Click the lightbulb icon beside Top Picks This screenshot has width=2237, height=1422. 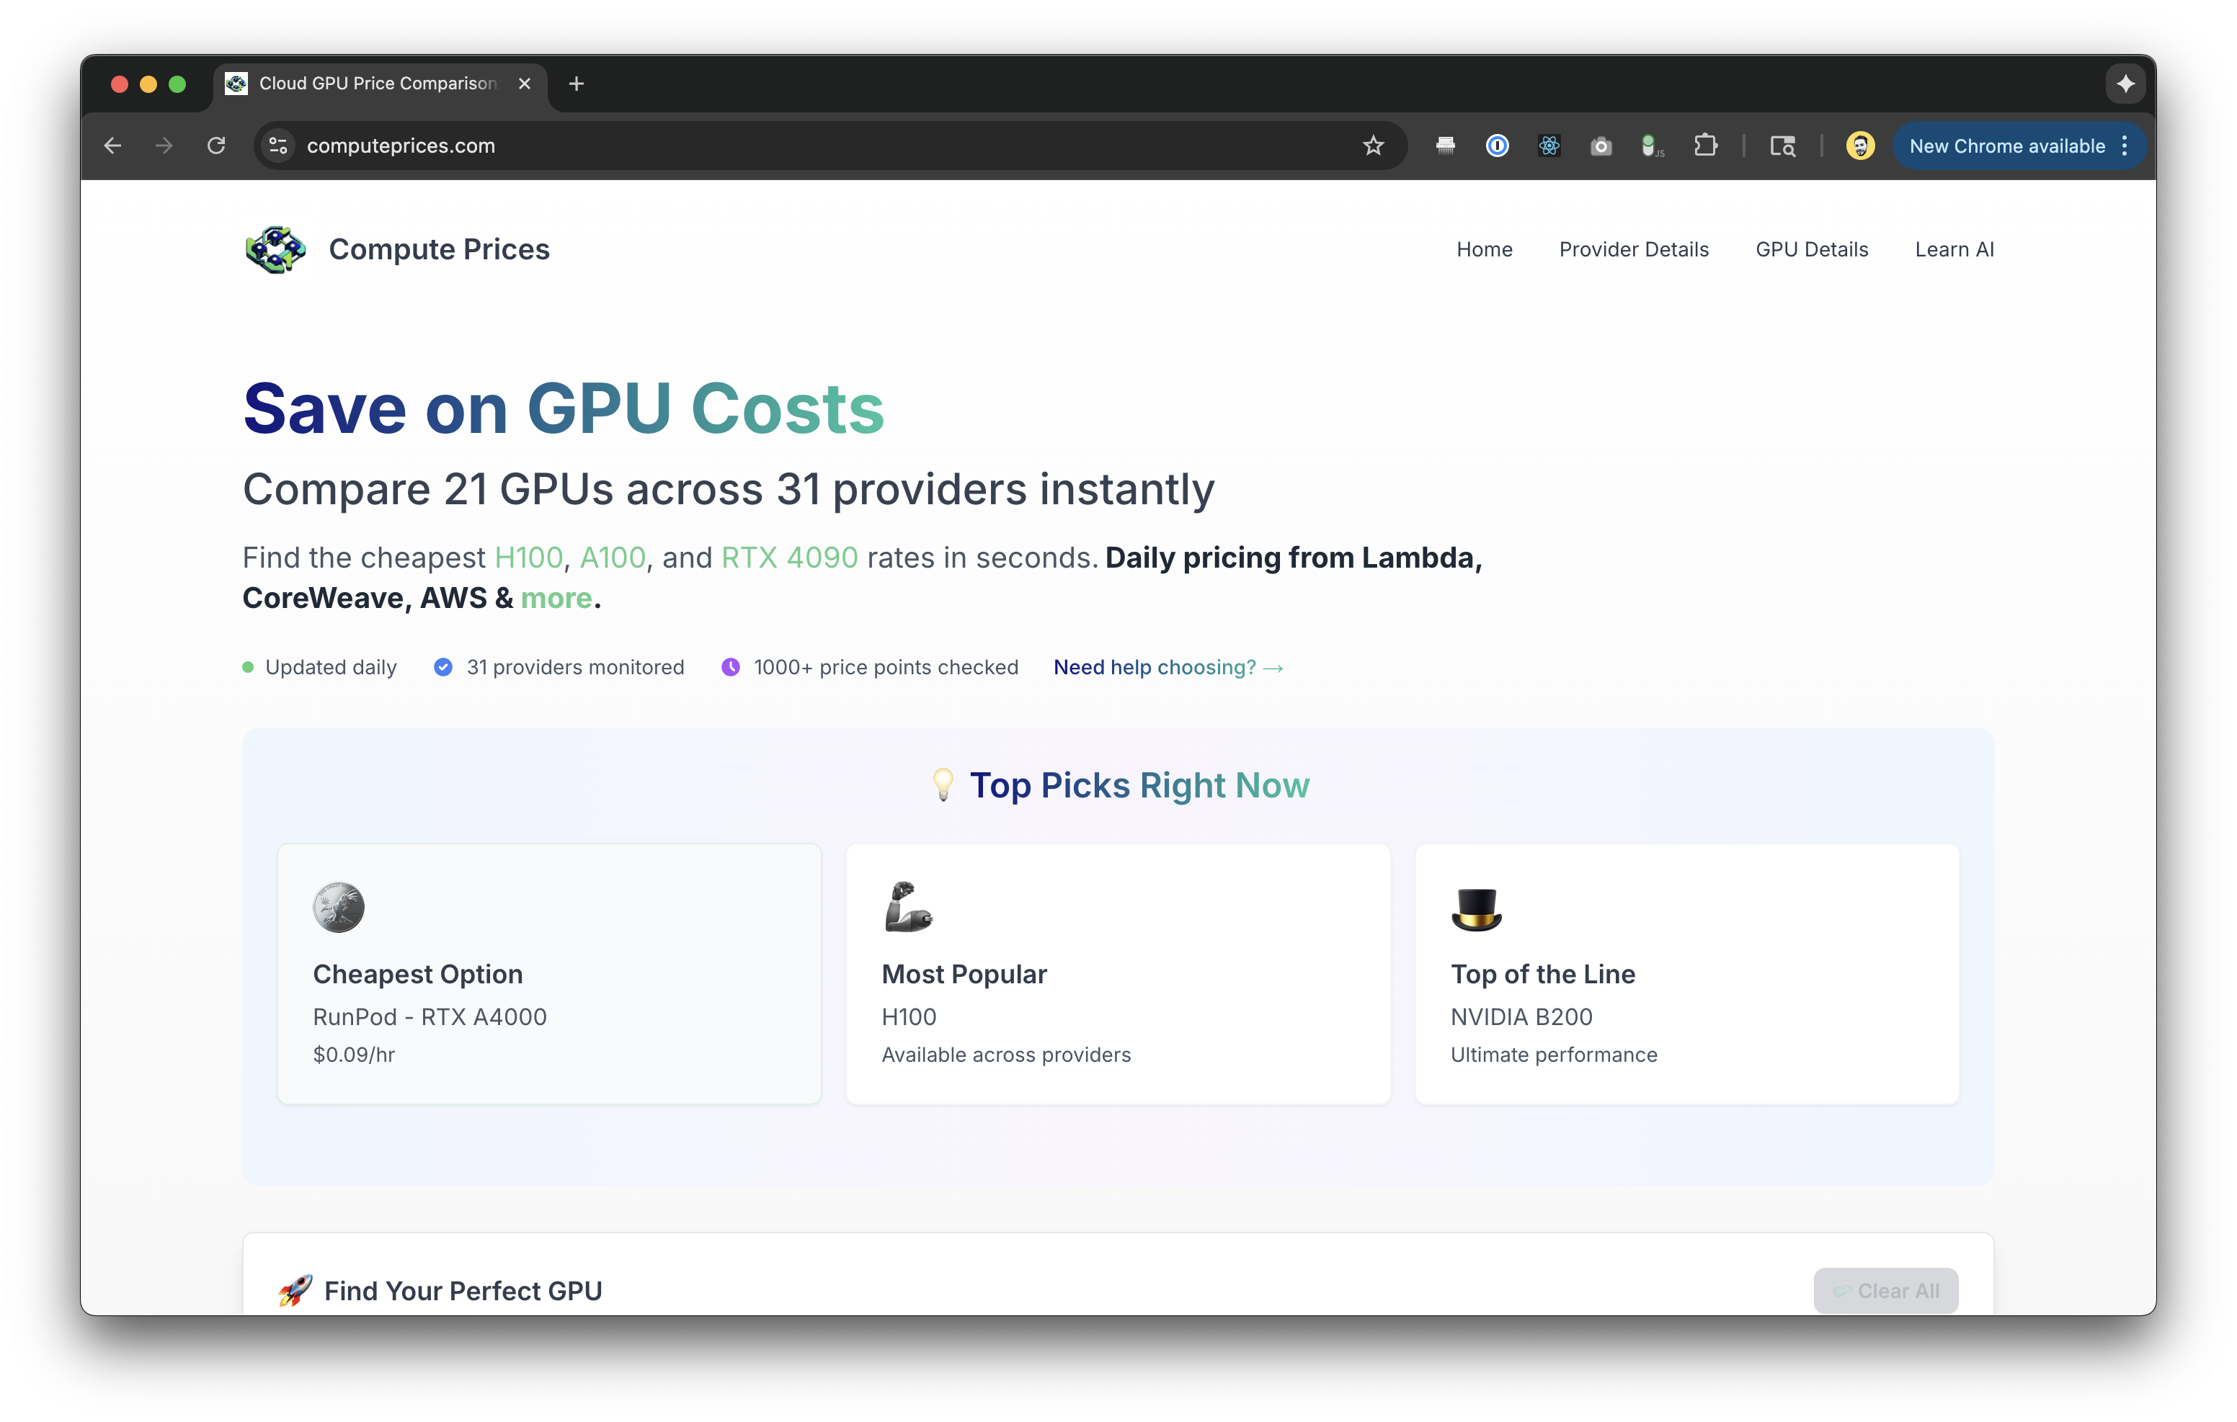click(x=943, y=785)
